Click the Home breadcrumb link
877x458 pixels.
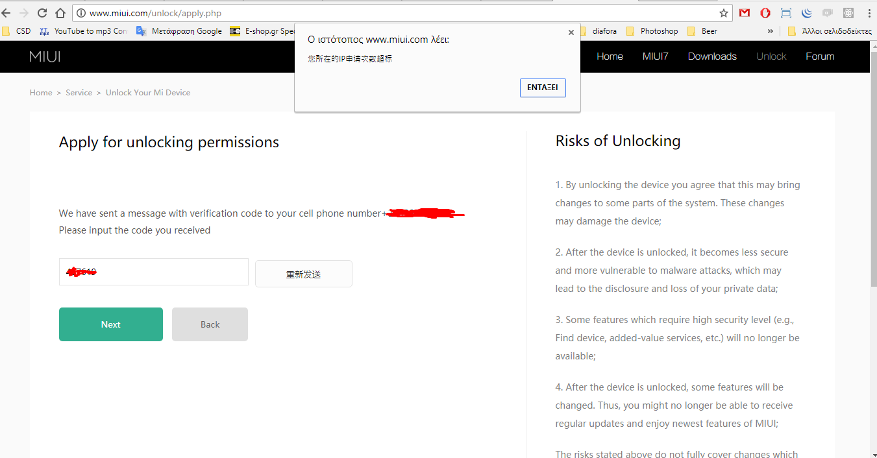(40, 93)
